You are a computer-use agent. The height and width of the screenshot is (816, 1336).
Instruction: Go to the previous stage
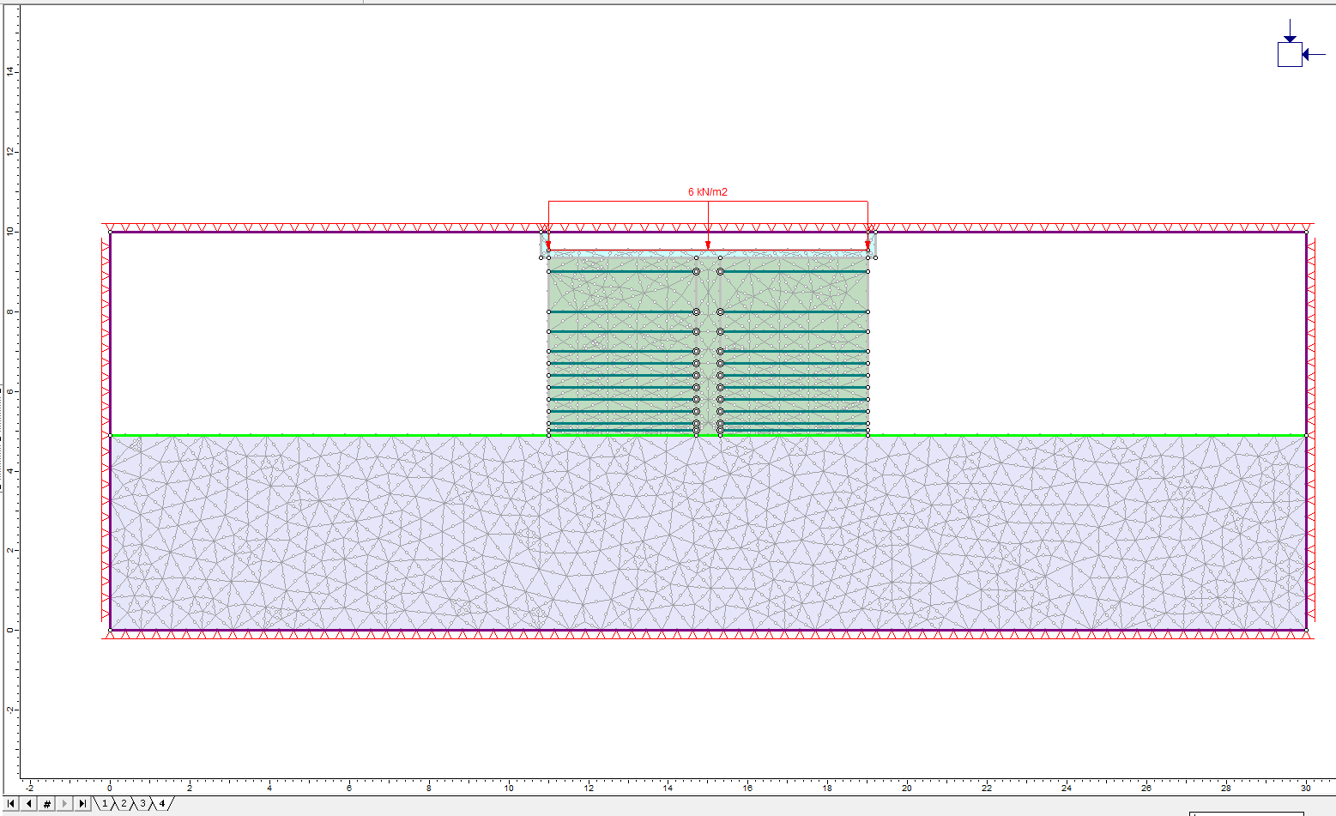click(x=29, y=804)
